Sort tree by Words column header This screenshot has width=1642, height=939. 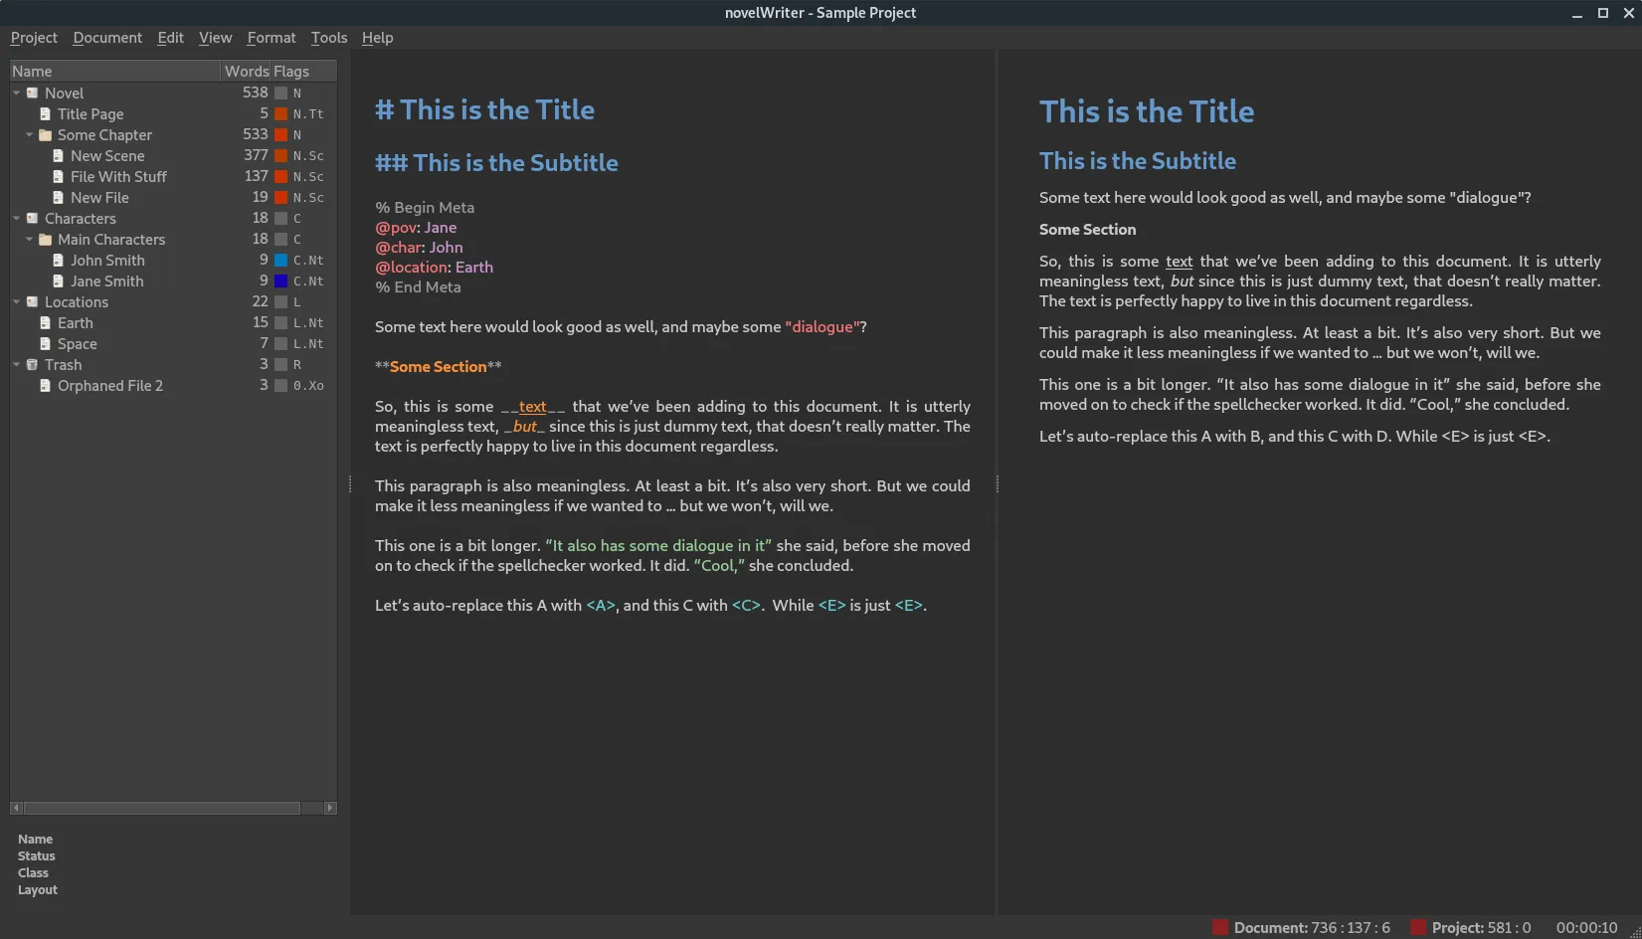coord(247,71)
